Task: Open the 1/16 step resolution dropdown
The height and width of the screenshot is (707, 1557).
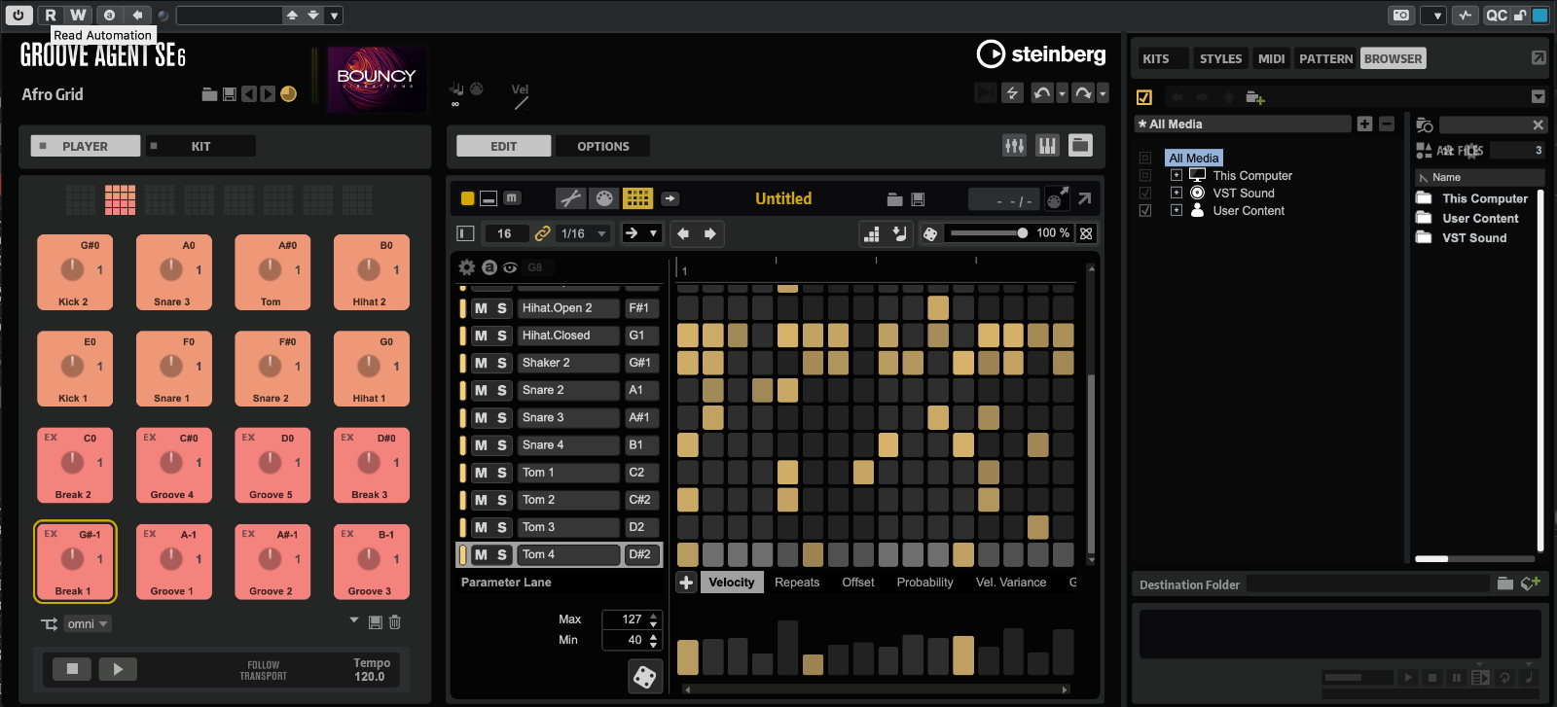Action: pos(584,233)
